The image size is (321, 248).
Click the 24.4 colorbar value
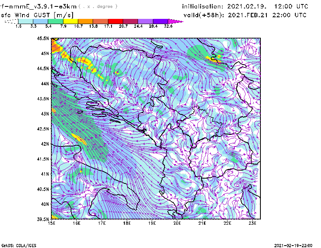[x=138, y=26]
